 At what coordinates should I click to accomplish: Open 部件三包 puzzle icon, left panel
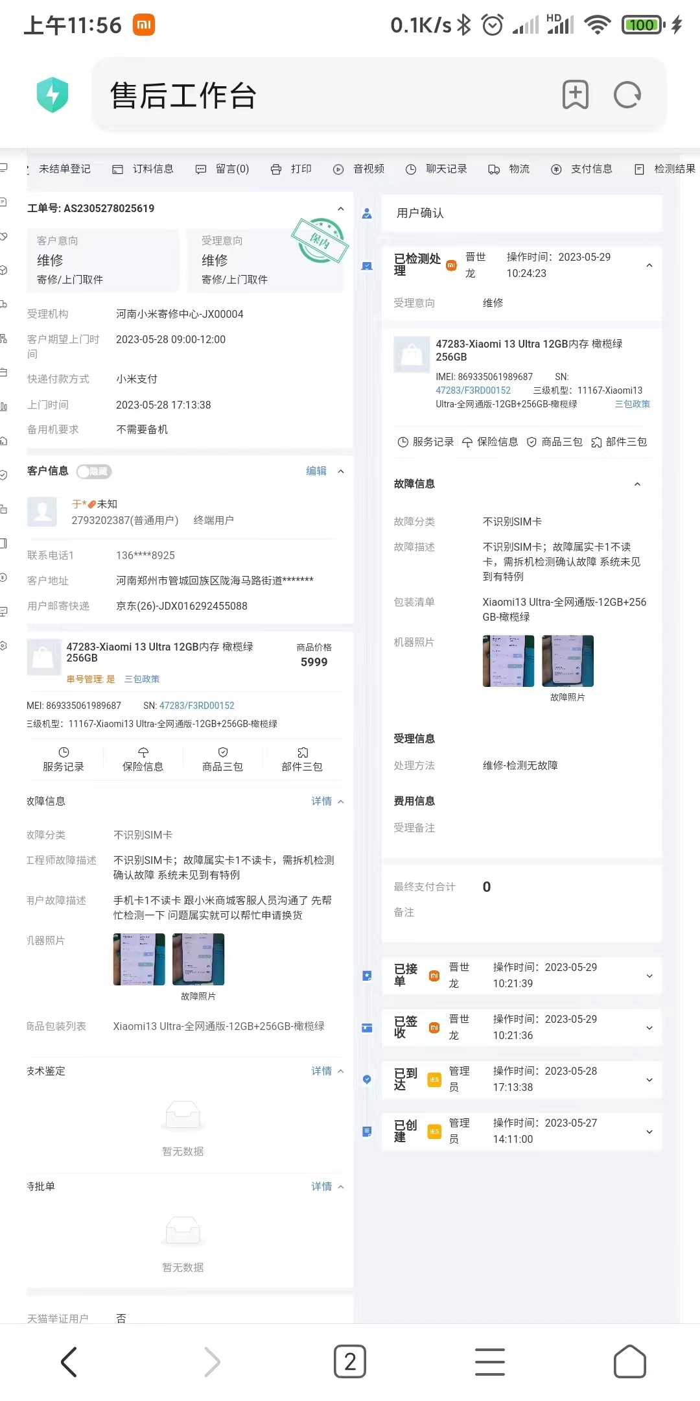pyautogui.click(x=302, y=760)
